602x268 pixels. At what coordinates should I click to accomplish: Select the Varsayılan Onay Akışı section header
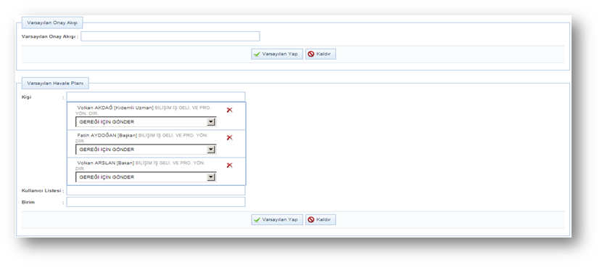[x=52, y=23]
